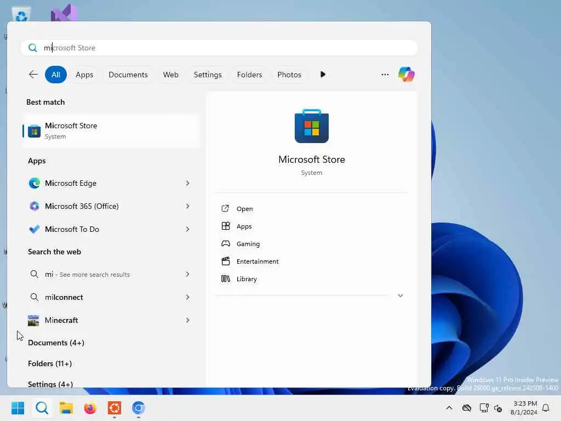
Task: Click the notification bell in system tray
Action: pos(546,408)
